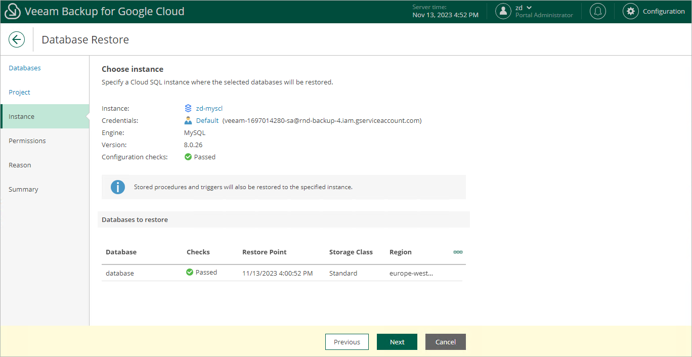Screen dimensions: 692x357
Task: Click the 'europe-west...' region cell
Action: (x=411, y=273)
